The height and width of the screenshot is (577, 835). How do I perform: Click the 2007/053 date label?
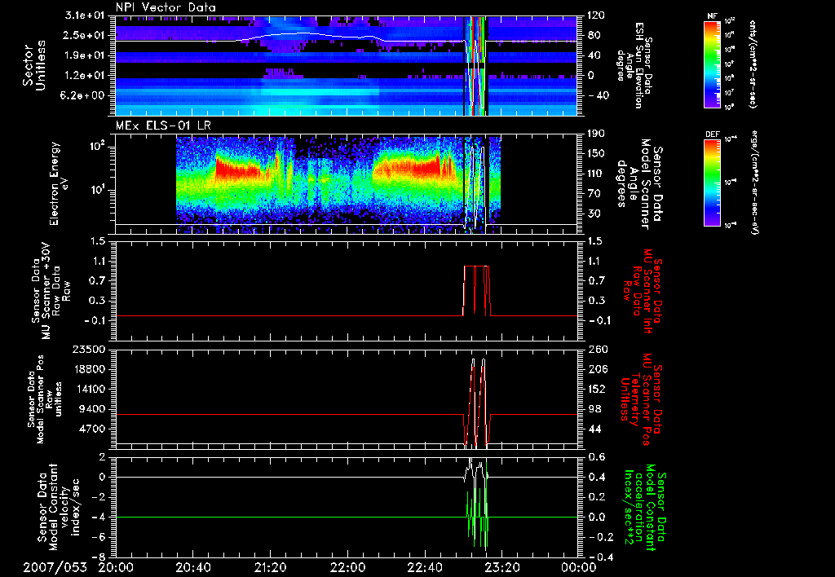pyautogui.click(x=55, y=567)
